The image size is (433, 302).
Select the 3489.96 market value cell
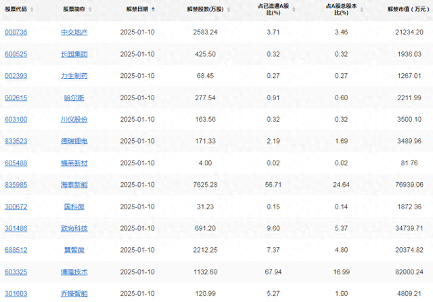[409, 141]
